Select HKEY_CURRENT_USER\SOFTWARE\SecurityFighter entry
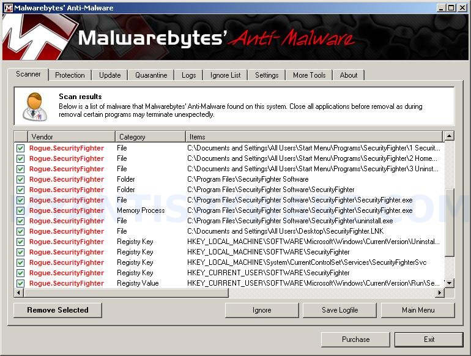Viewport: 471px width, 356px height. point(269,273)
